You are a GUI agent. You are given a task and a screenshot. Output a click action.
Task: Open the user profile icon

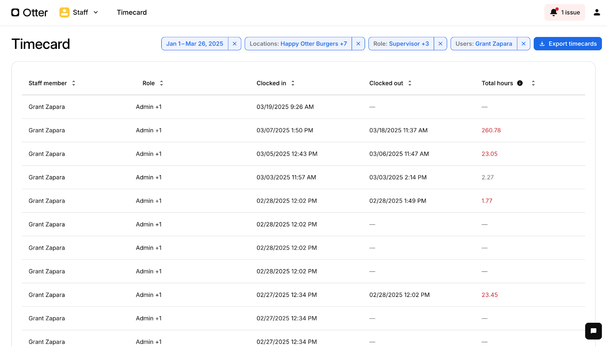pos(597,13)
